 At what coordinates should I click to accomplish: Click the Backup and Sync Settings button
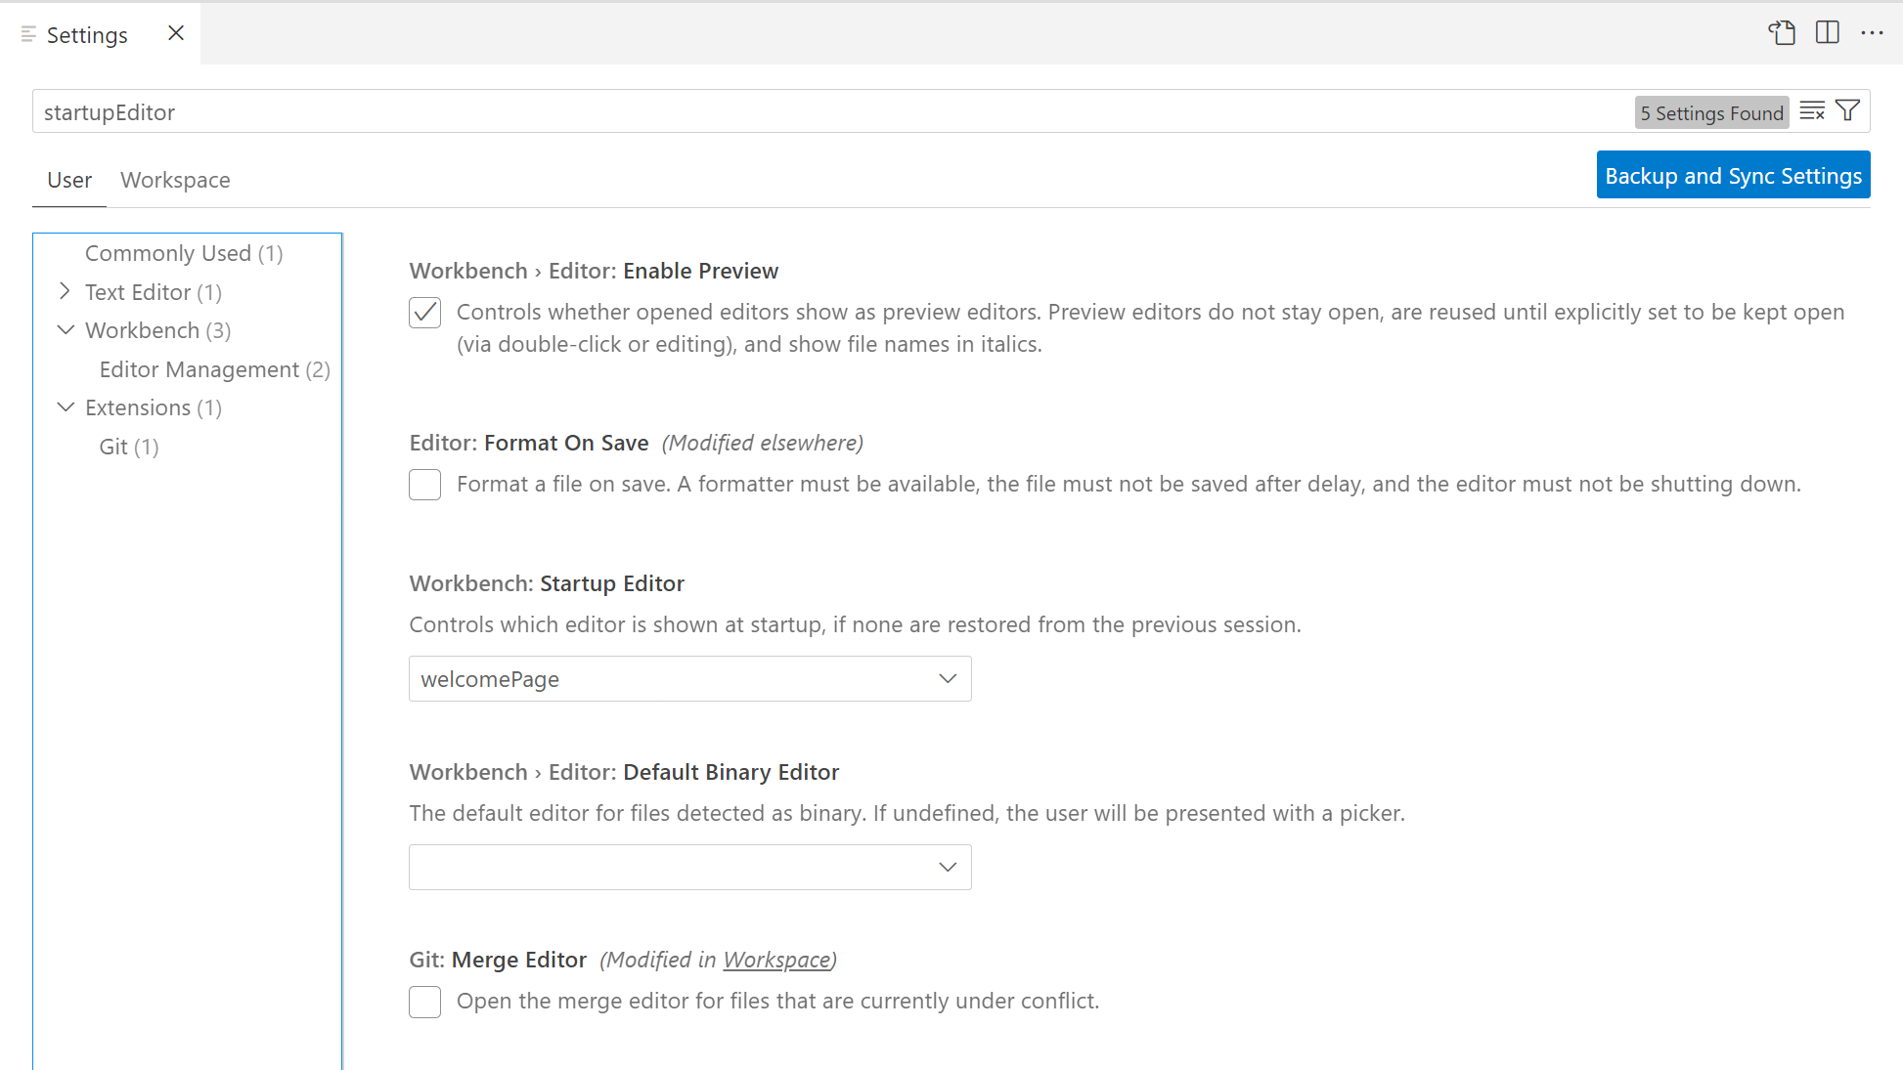(x=1733, y=175)
